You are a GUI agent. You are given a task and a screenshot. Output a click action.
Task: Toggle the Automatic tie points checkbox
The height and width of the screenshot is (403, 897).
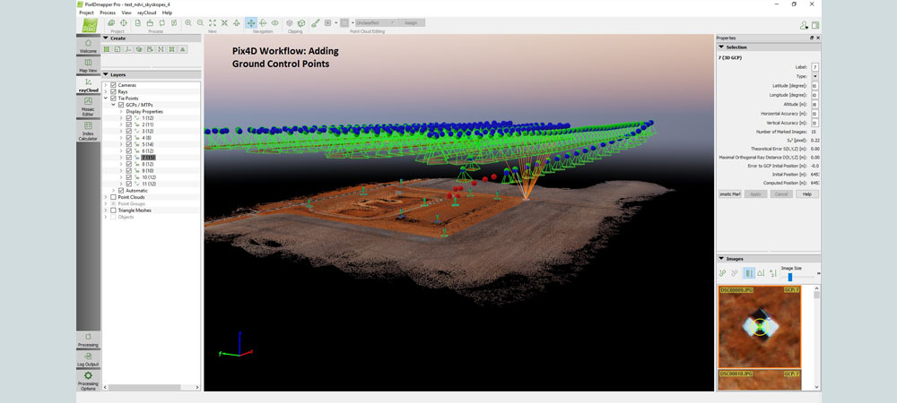[121, 191]
